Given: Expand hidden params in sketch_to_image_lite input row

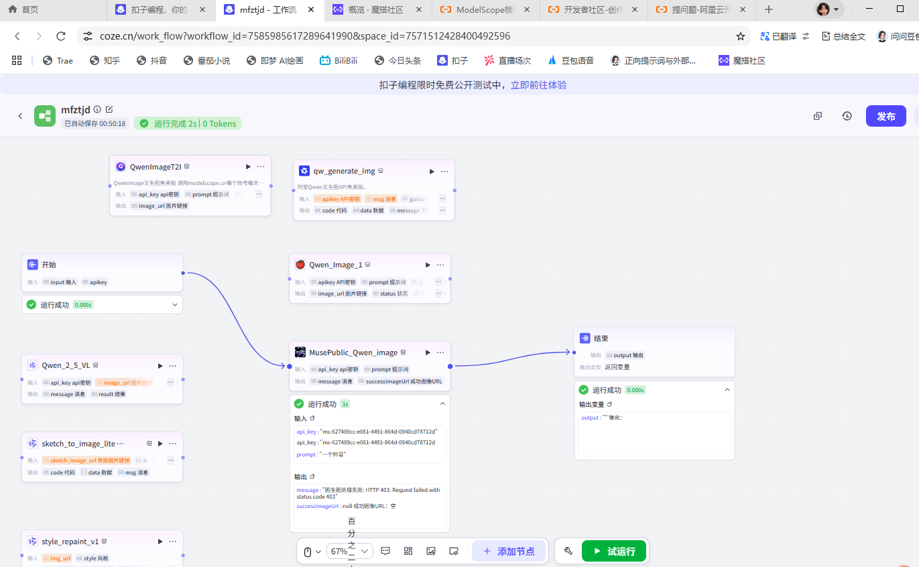Looking at the screenshot, I should pos(170,460).
